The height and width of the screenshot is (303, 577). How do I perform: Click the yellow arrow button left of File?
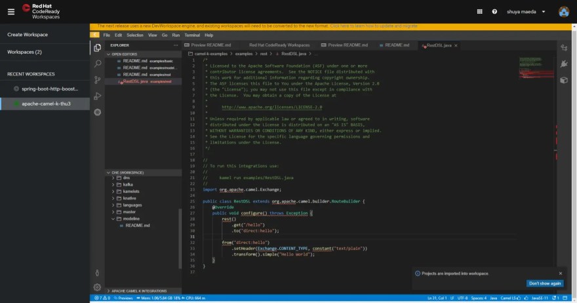[x=94, y=35]
